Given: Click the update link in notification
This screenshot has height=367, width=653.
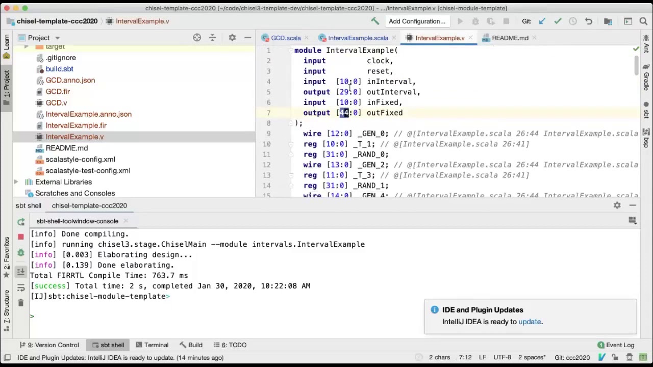Looking at the screenshot, I should [530, 322].
